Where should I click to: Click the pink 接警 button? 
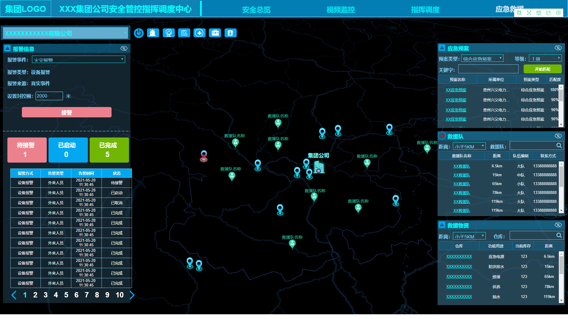67,112
